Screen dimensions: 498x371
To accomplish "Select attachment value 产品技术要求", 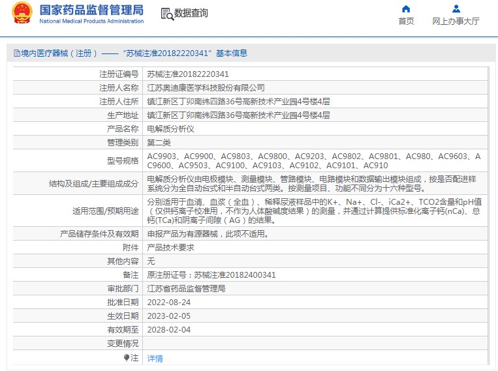I will (x=170, y=248).
